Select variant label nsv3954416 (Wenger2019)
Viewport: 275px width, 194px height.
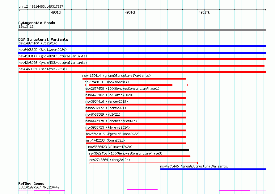point(107,101)
